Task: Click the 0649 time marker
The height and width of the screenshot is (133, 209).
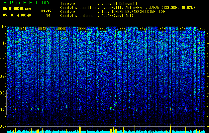Action: [x=181, y=29]
